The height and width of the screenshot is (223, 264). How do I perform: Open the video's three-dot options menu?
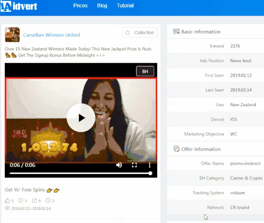pyautogui.click(x=149, y=165)
